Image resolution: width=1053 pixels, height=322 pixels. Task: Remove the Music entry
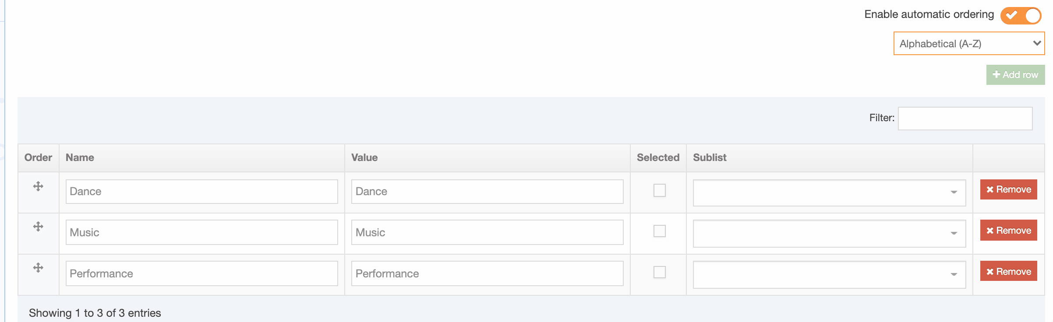pos(1008,231)
